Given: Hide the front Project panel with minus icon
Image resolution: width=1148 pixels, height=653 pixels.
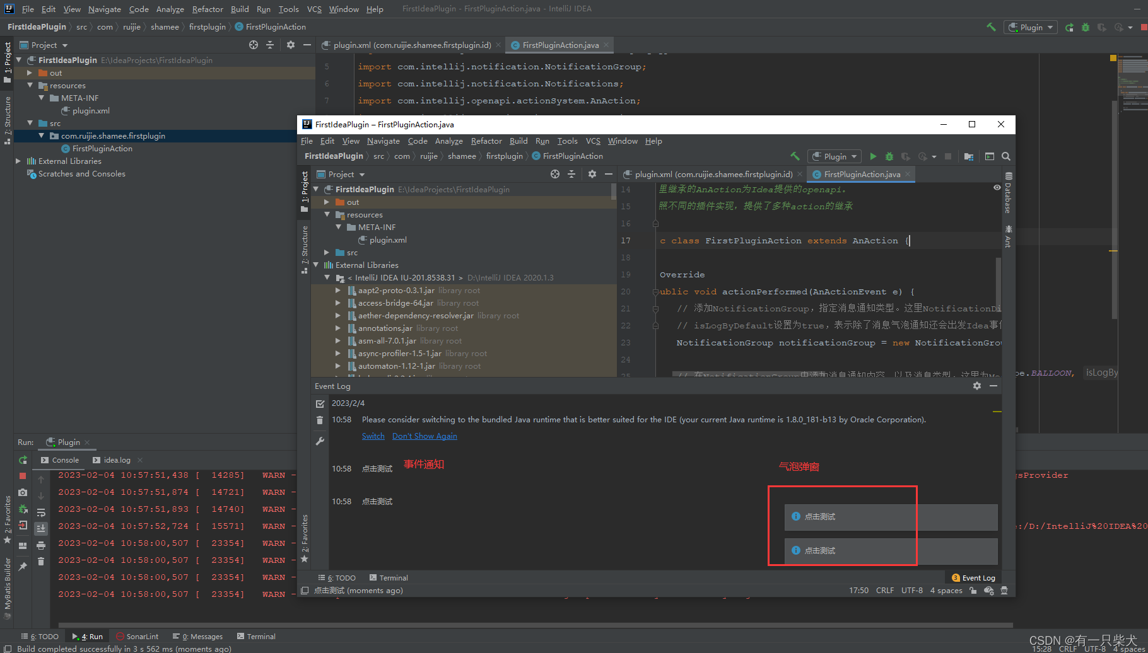Looking at the screenshot, I should click(x=609, y=174).
